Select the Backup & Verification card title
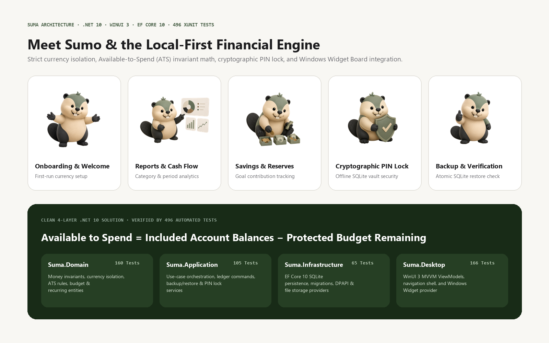 469,166
